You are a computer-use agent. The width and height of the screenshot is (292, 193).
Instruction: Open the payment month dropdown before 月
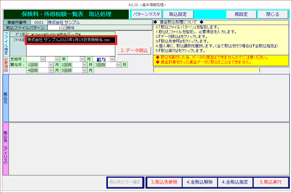(82, 59)
